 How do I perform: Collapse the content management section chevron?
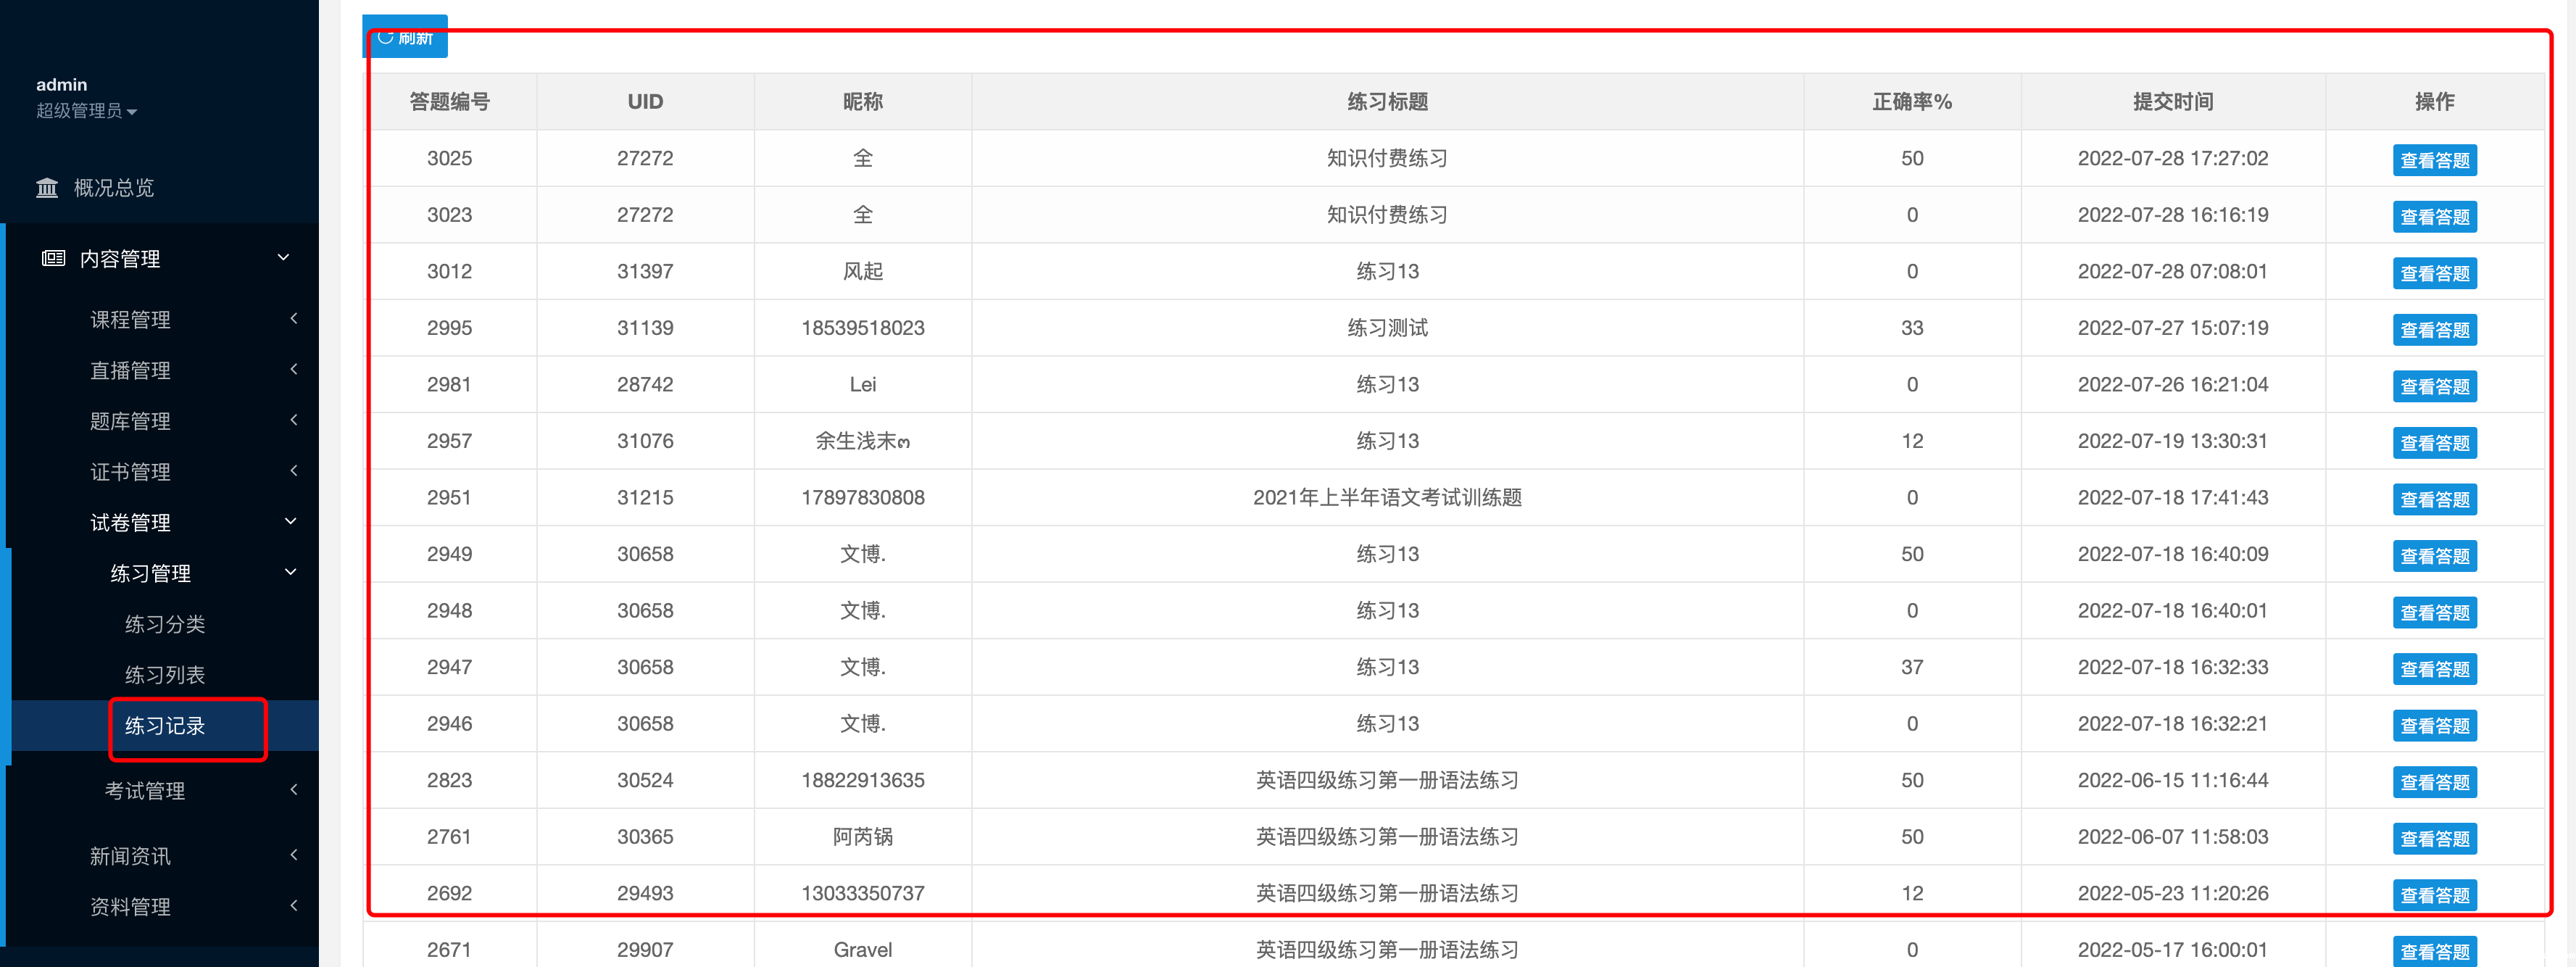(283, 258)
